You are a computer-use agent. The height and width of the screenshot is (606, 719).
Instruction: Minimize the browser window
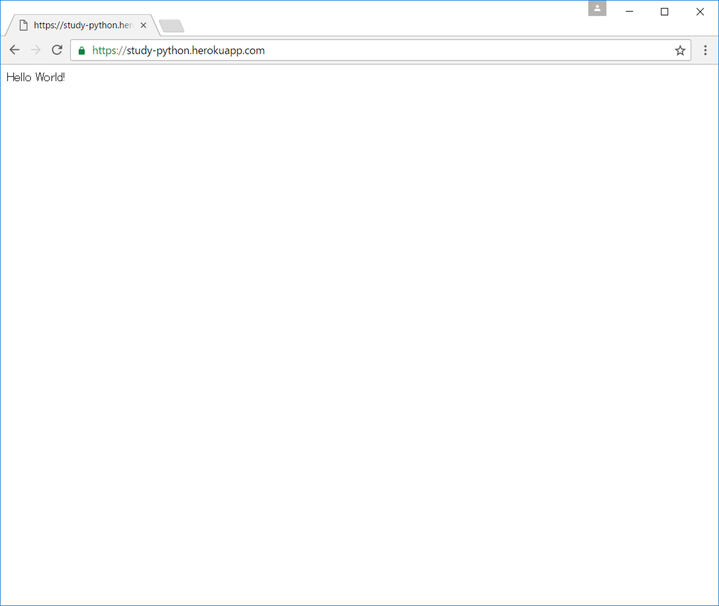pyautogui.click(x=629, y=12)
